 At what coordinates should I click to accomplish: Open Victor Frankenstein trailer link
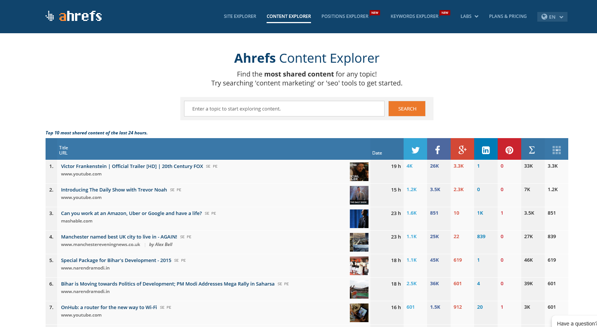click(x=132, y=166)
